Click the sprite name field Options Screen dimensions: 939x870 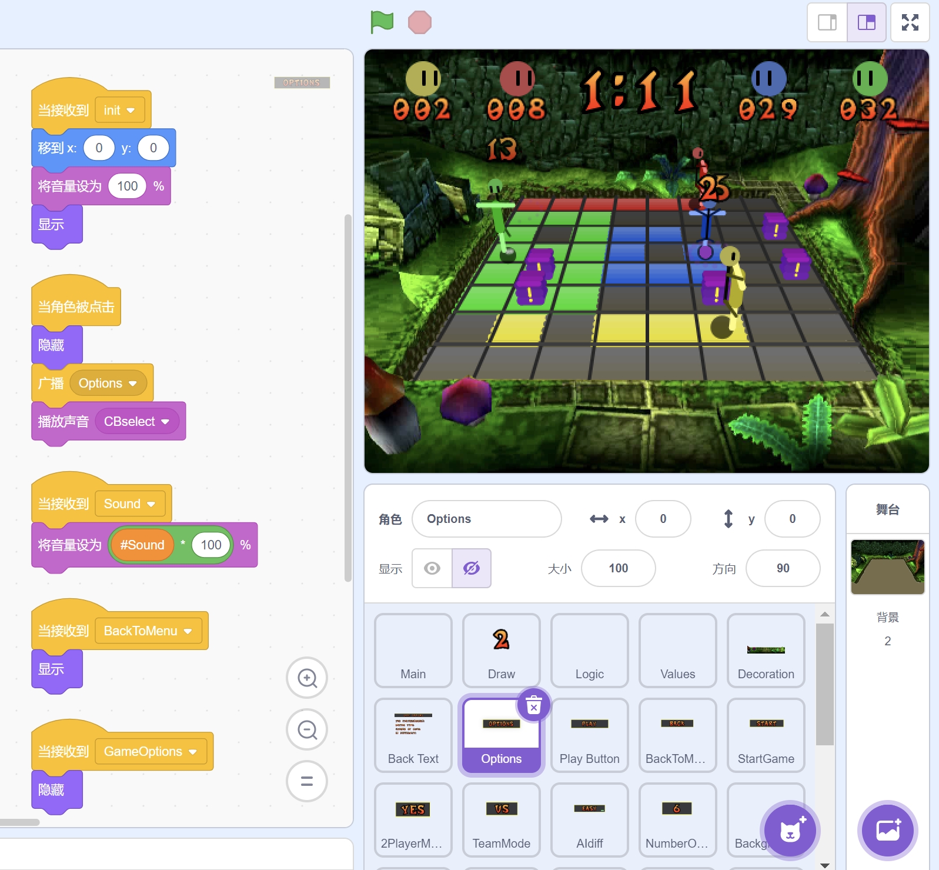[x=486, y=519]
